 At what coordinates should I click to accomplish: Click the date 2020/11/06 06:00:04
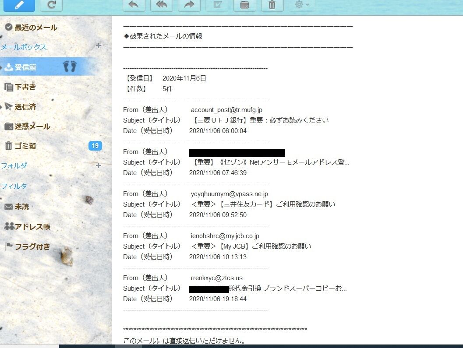click(218, 131)
